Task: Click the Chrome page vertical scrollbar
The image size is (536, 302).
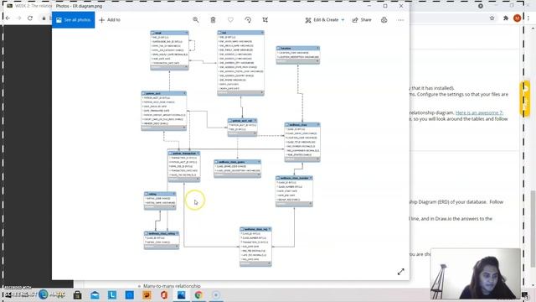Action: [x=533, y=229]
